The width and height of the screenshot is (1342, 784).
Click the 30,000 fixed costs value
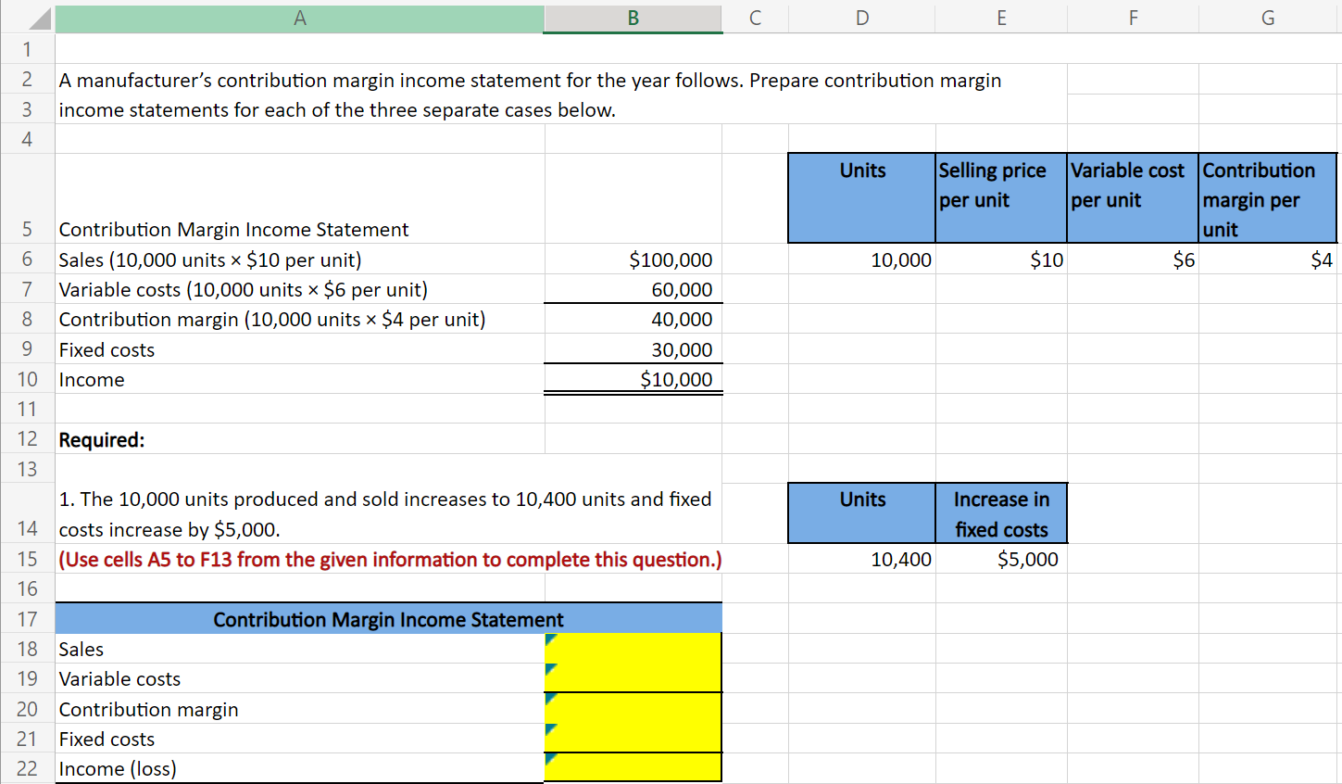coord(633,349)
